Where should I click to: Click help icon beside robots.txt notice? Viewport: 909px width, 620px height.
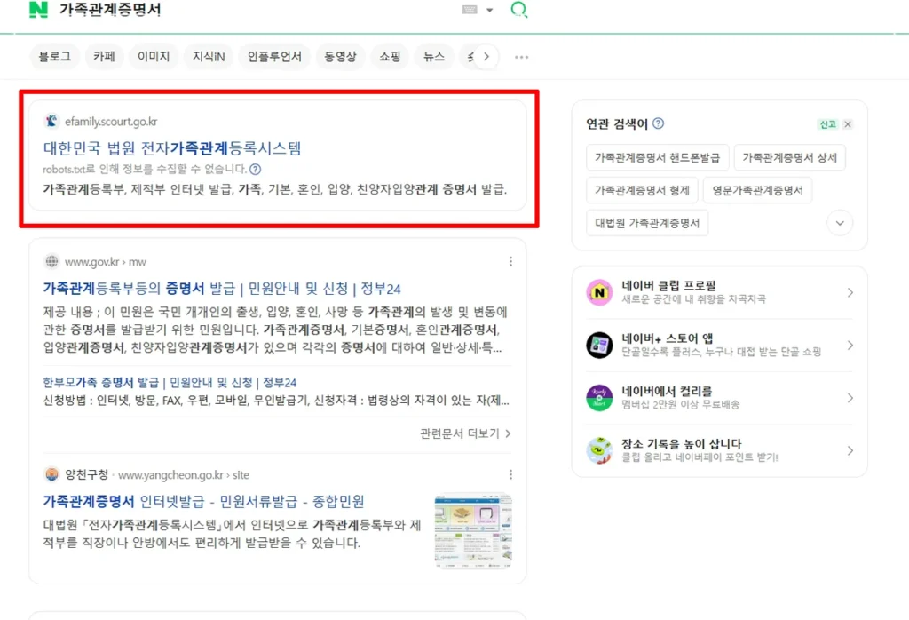(255, 169)
